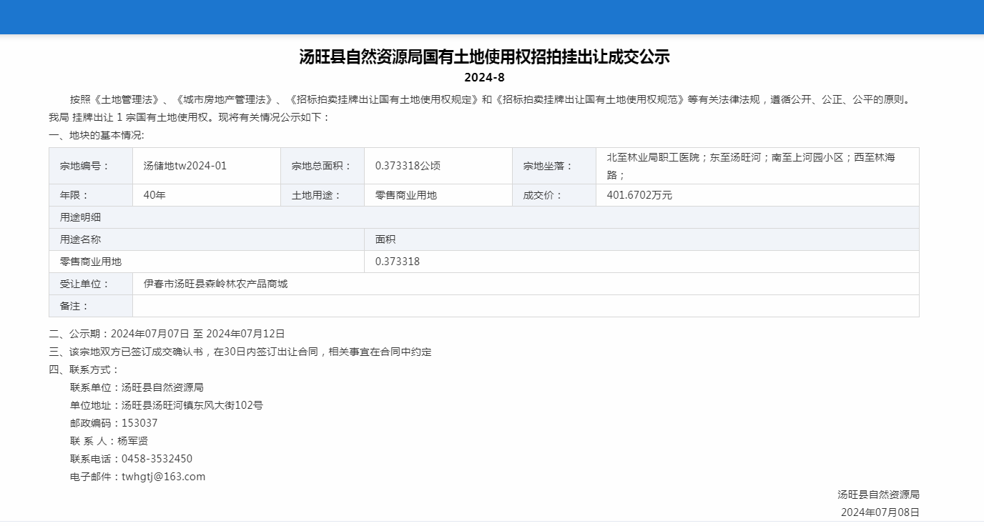Image resolution: width=984 pixels, height=526 pixels.
Task: Select 零售商业用地 in the usage detail row
Action: tap(91, 262)
